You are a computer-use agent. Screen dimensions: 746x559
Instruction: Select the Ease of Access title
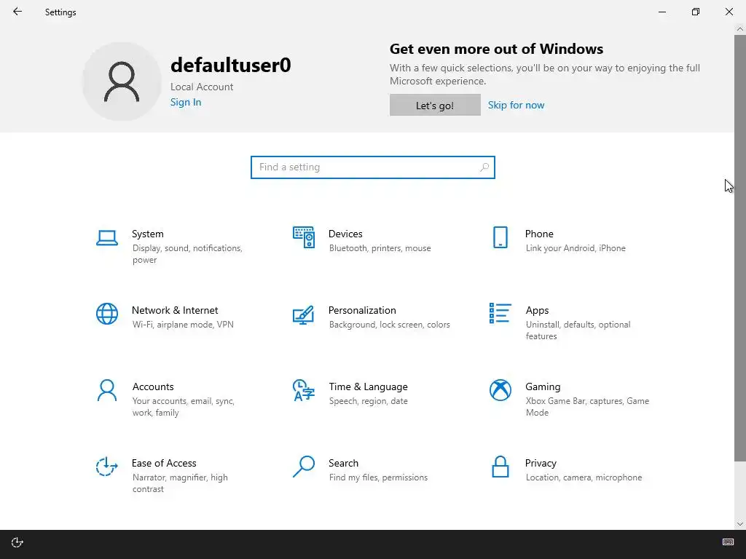click(164, 463)
